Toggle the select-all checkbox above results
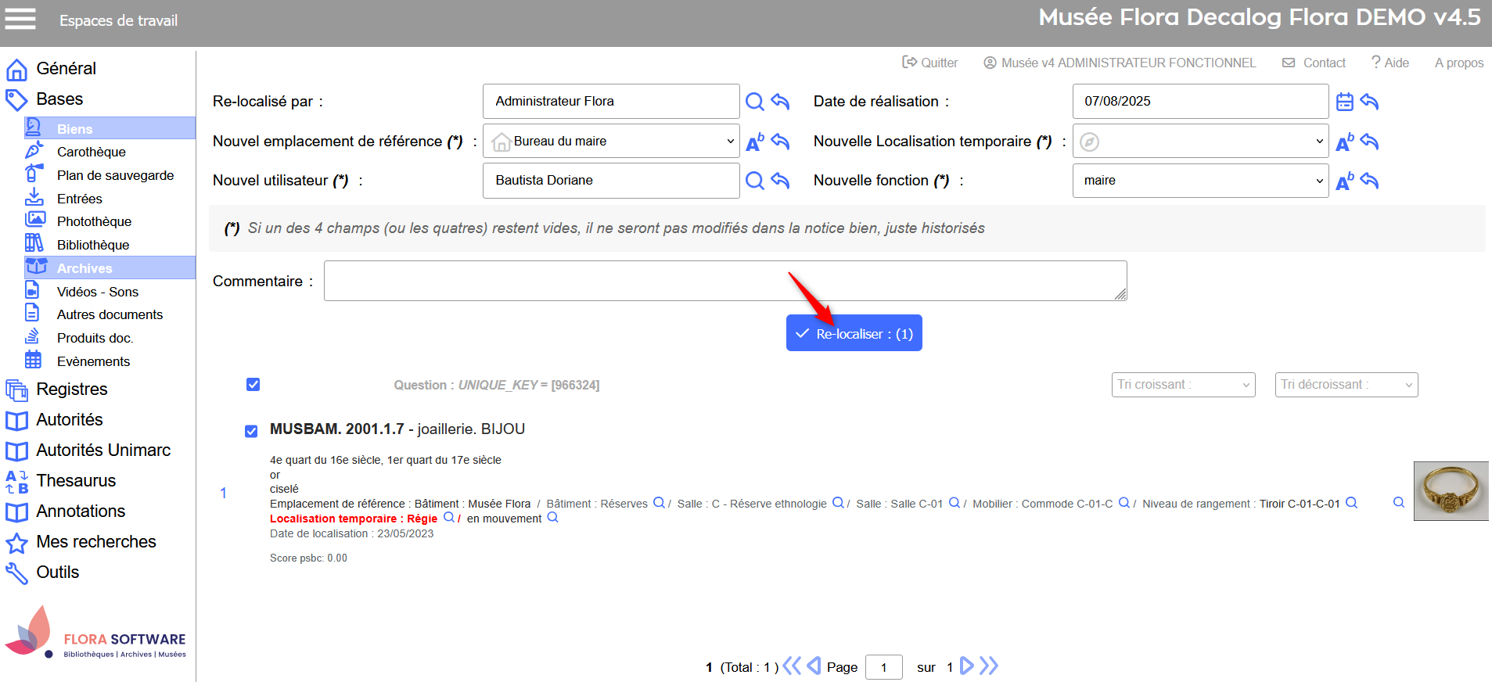 253,384
